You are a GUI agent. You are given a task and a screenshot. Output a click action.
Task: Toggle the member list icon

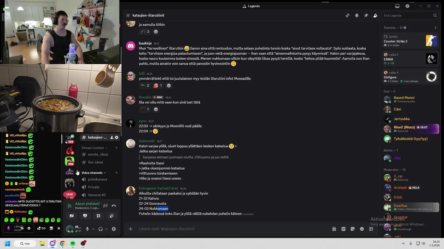[x=375, y=16]
